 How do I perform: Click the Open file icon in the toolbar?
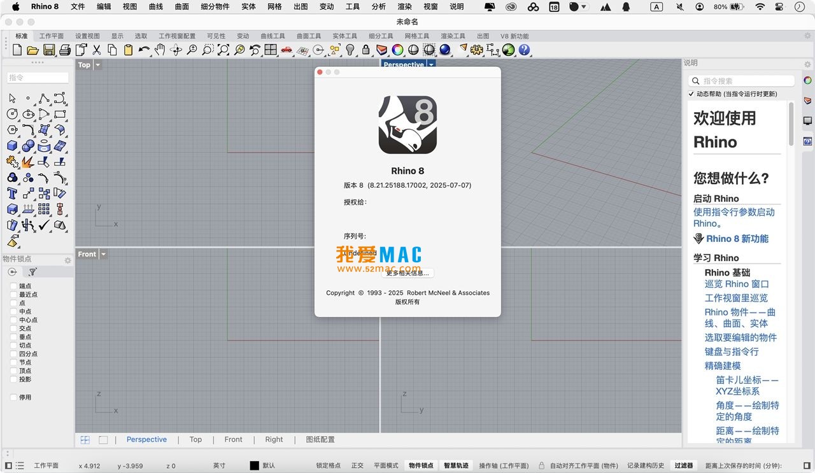(32, 50)
